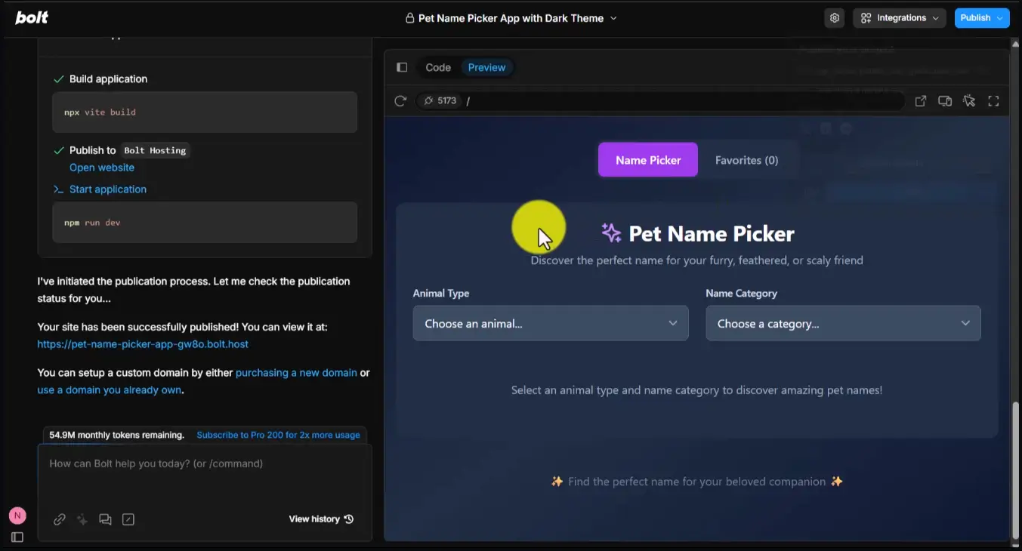
Task: Click the discussion mode chat icon
Action: point(105,519)
